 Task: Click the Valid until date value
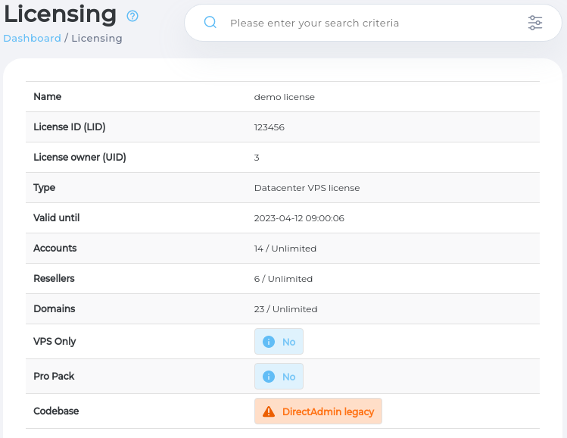(299, 218)
